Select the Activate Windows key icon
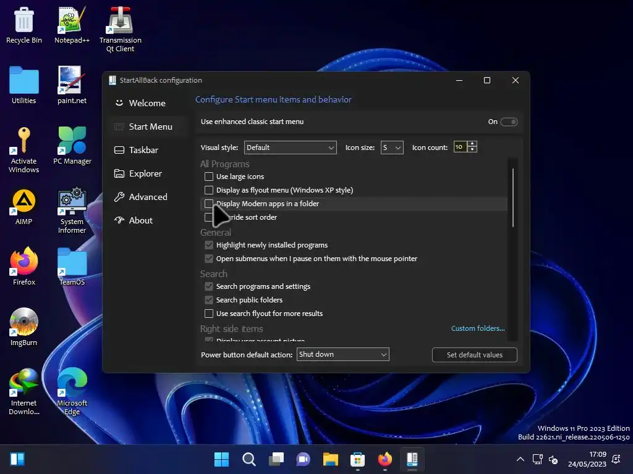The height and width of the screenshot is (474, 633). [24, 151]
